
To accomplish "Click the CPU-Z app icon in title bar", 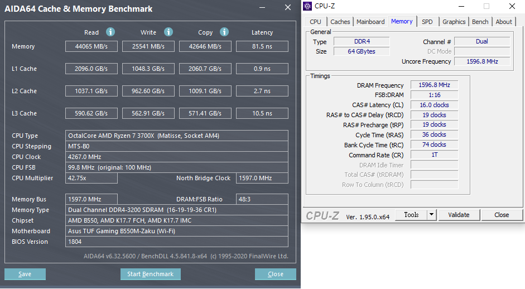I will click(x=307, y=6).
